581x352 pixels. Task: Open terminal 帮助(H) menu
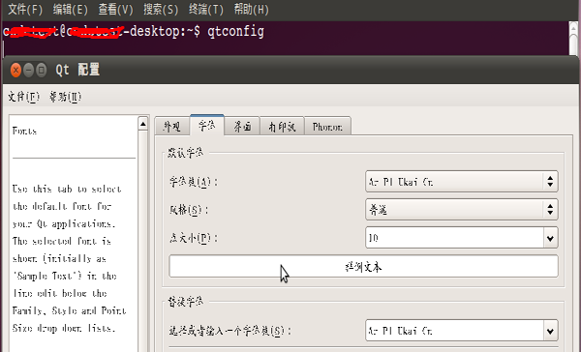pos(251,10)
